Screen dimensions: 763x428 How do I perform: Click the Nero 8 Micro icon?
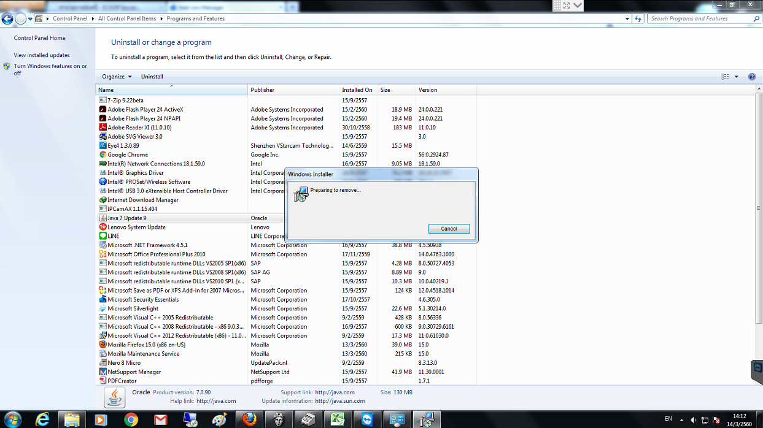point(103,363)
